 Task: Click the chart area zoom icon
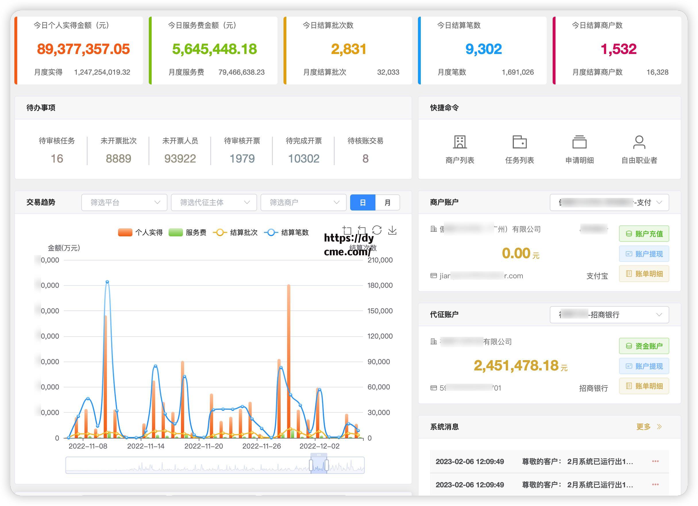pyautogui.click(x=347, y=230)
